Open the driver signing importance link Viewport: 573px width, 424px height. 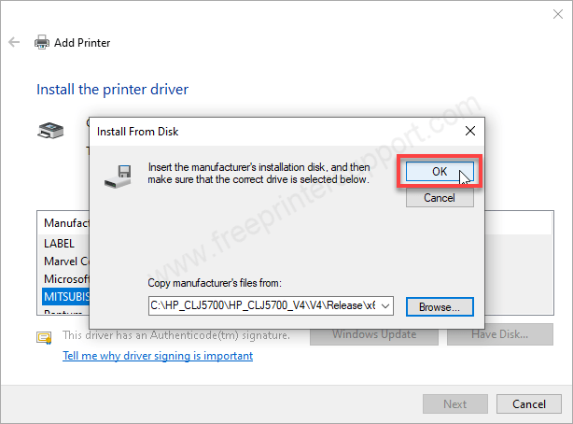point(157,356)
